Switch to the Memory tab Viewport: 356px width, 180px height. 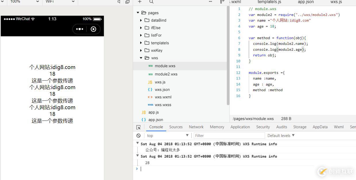(217, 127)
